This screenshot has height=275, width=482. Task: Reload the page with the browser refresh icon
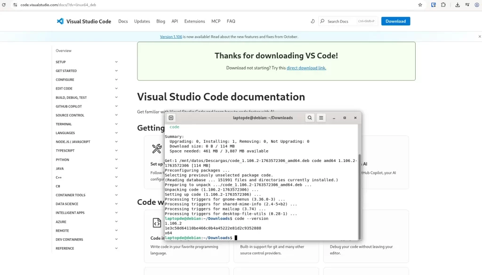[4, 5]
